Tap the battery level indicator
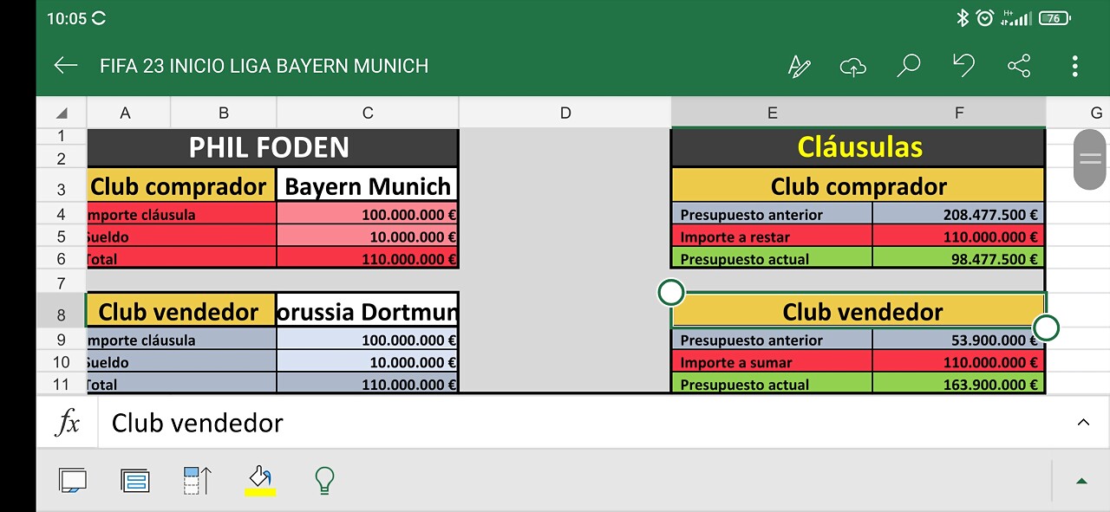The width and height of the screenshot is (1110, 512). point(1054,17)
